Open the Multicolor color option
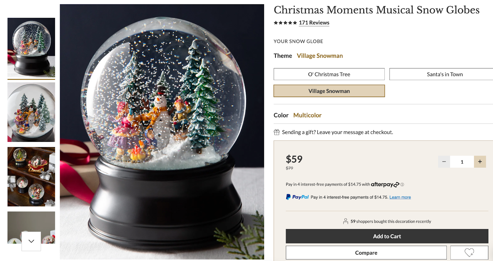 (307, 115)
